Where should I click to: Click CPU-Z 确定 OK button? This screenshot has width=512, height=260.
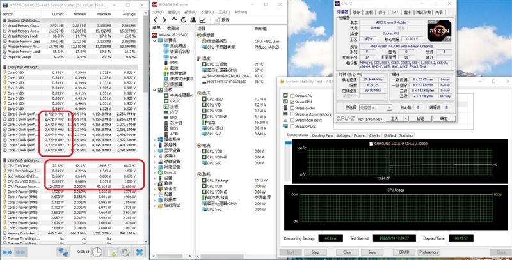click(444, 119)
